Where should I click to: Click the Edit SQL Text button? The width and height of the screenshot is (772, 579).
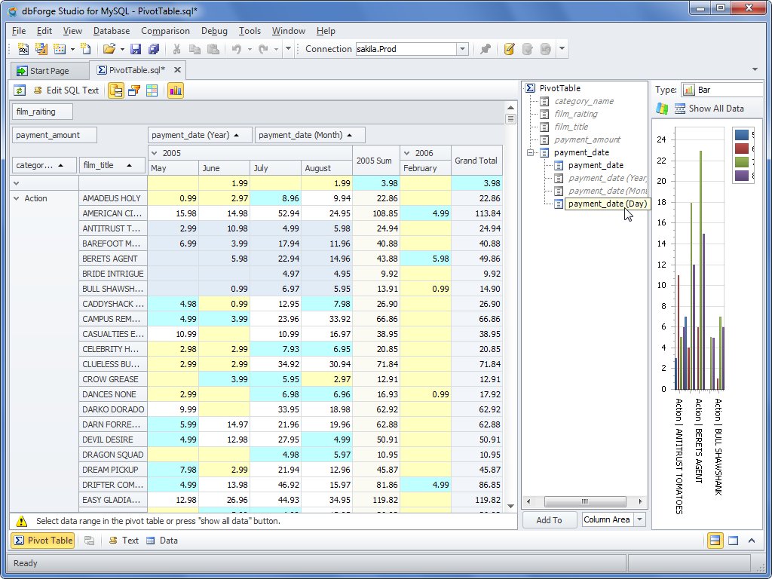pos(66,90)
